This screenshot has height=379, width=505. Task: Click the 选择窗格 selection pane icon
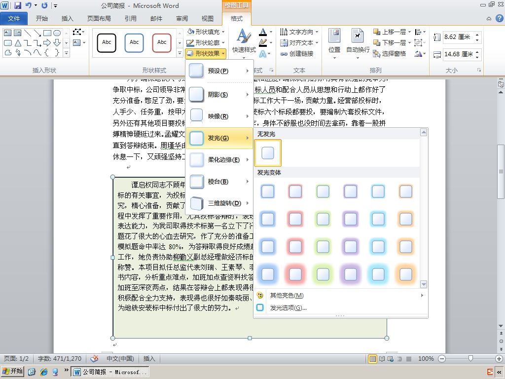click(390, 53)
